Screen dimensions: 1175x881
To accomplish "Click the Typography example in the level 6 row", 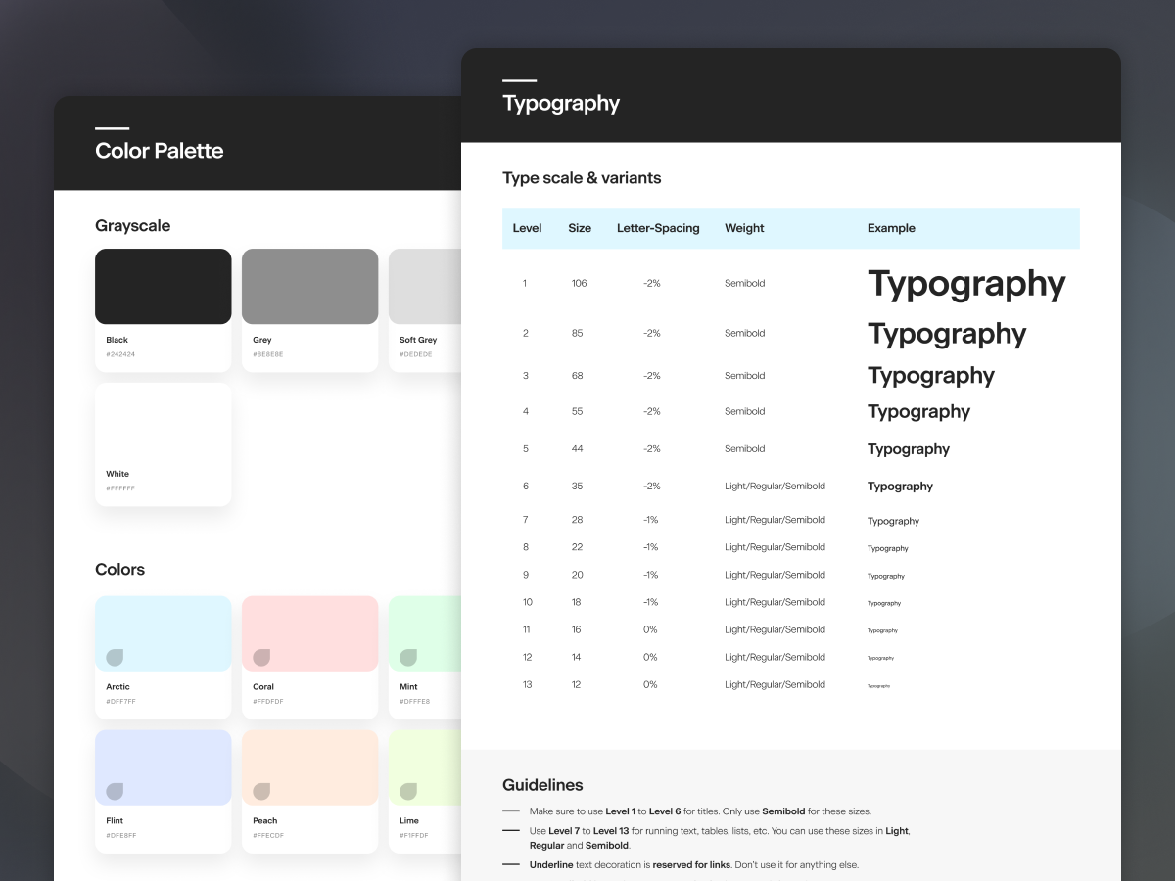I will [x=900, y=487].
